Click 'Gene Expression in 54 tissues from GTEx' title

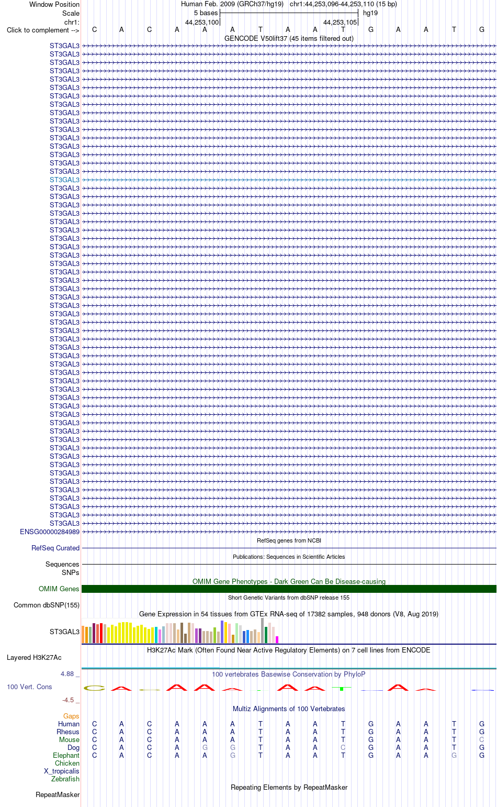coord(289,614)
